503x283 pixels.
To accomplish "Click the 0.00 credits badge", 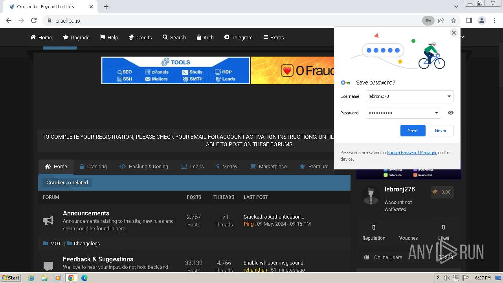I will [x=442, y=192].
